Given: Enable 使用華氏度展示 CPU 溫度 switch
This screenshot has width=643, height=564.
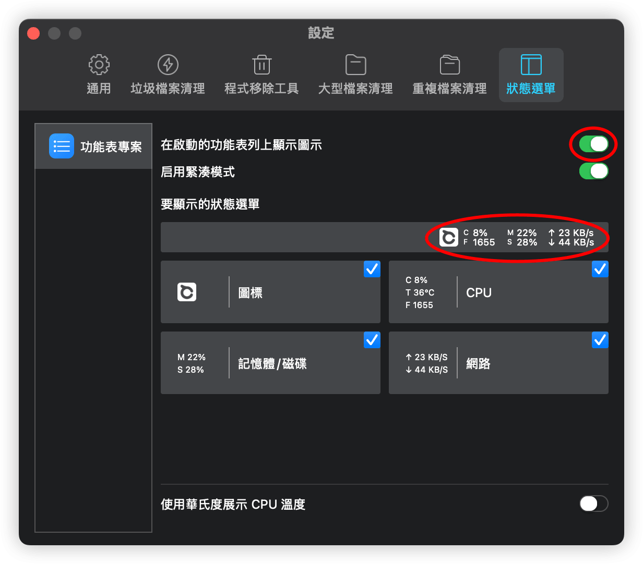Looking at the screenshot, I should click(594, 504).
